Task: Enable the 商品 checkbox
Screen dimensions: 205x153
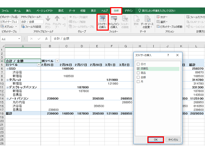Action: [138, 73]
